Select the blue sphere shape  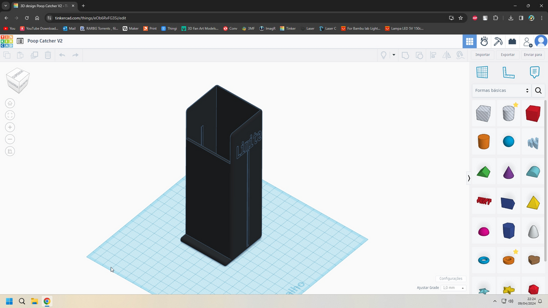point(508,141)
